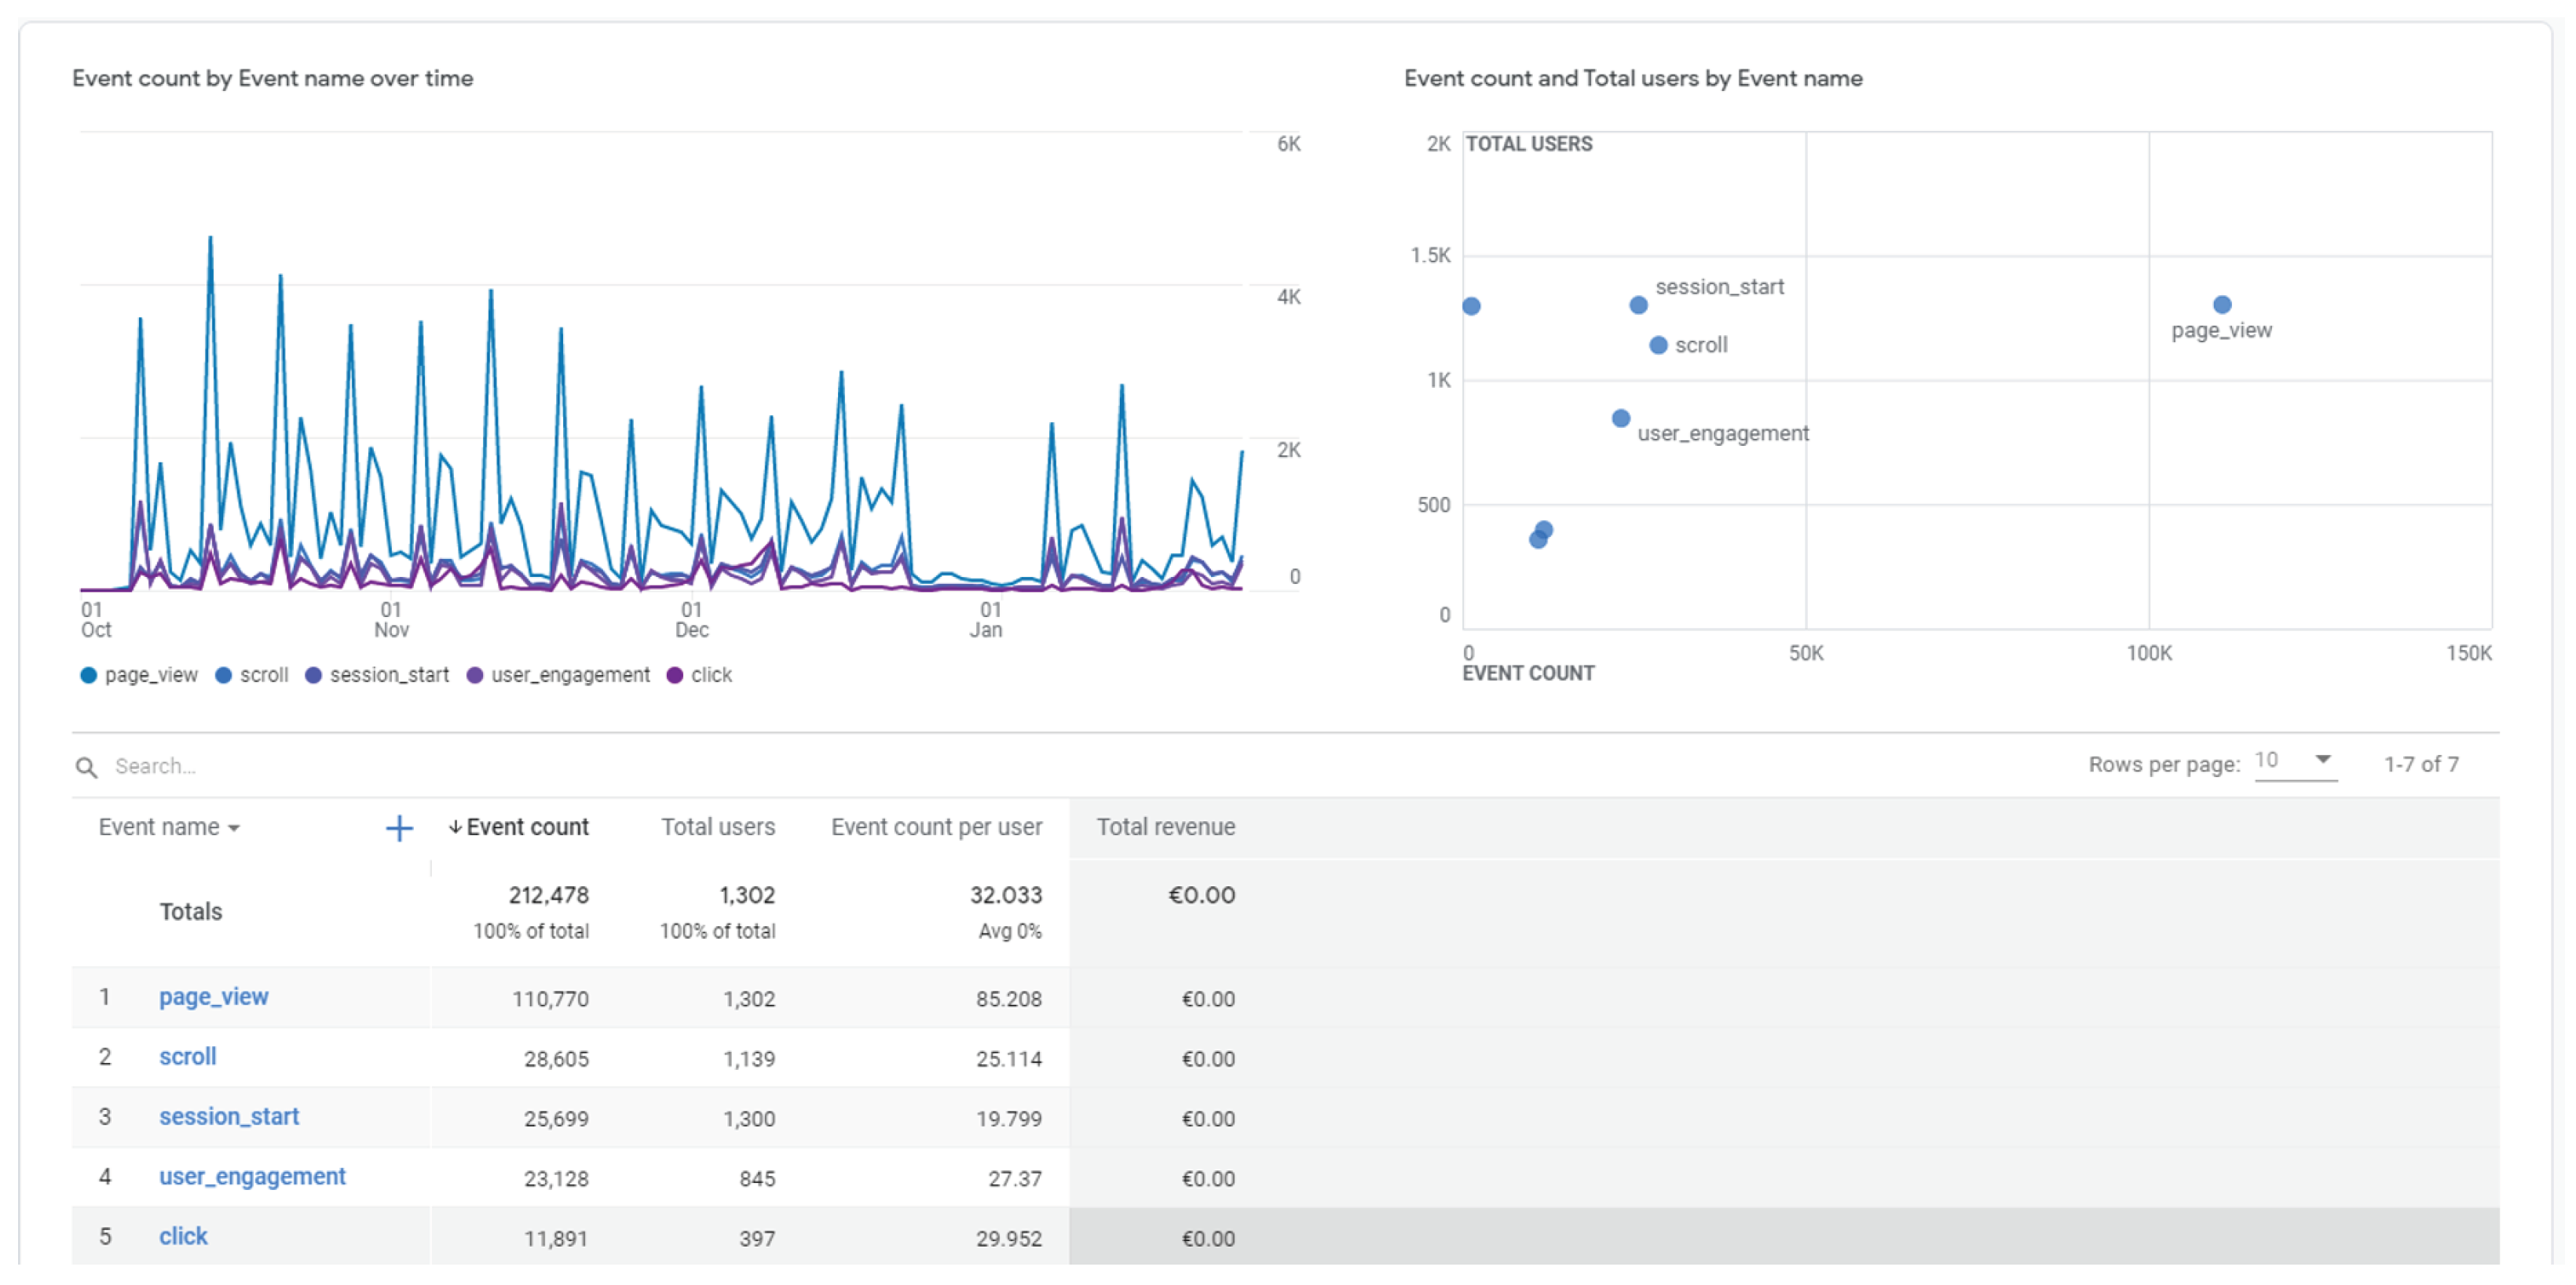Click the Total revenue column header
The image size is (2576, 1285).
1165,827
